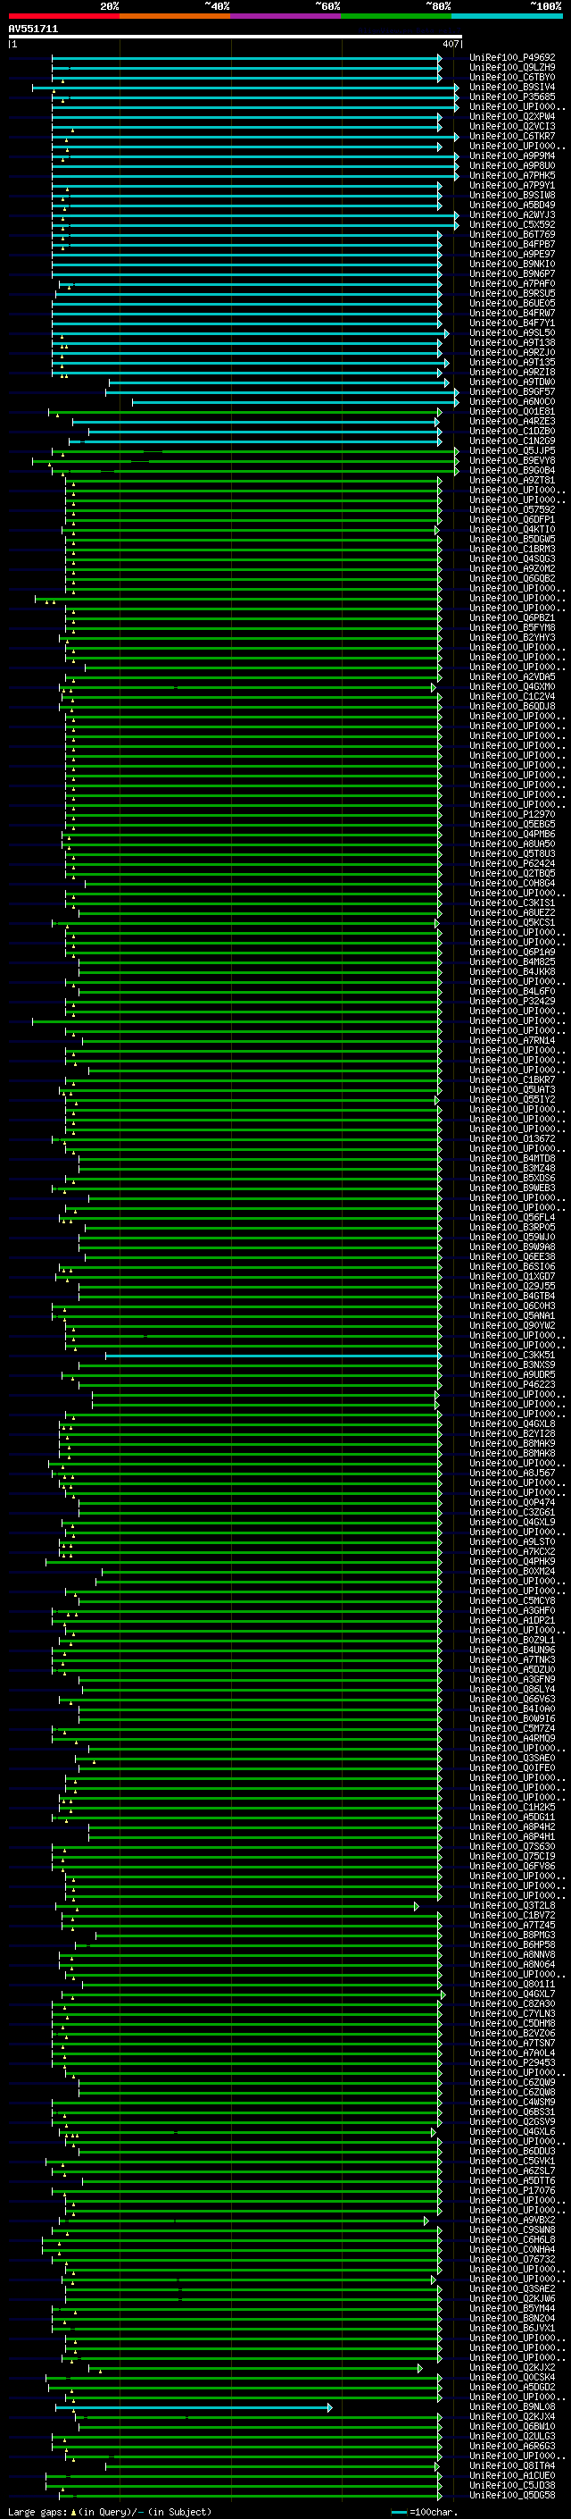Click the short cyan bar of UniRef100_B9NL08
The width and height of the screenshot is (571, 2519).
point(194,2407)
